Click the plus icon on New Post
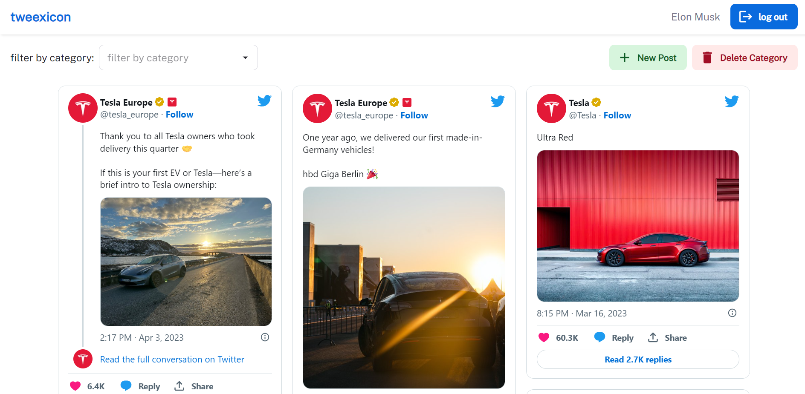 click(624, 58)
